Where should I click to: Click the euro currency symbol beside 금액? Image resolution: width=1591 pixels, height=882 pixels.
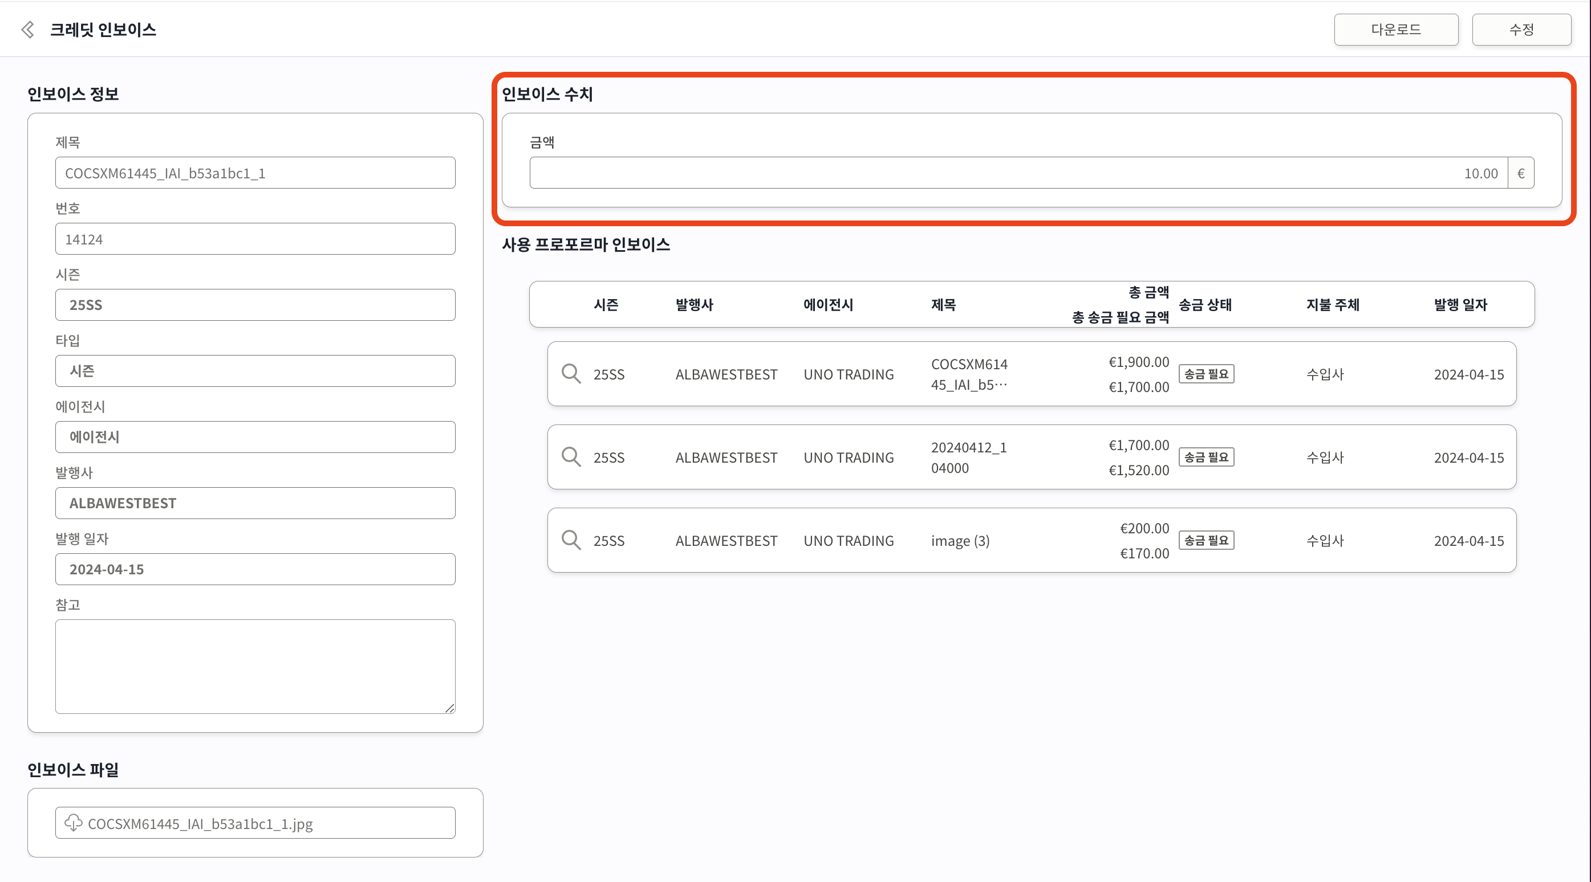[1521, 173]
